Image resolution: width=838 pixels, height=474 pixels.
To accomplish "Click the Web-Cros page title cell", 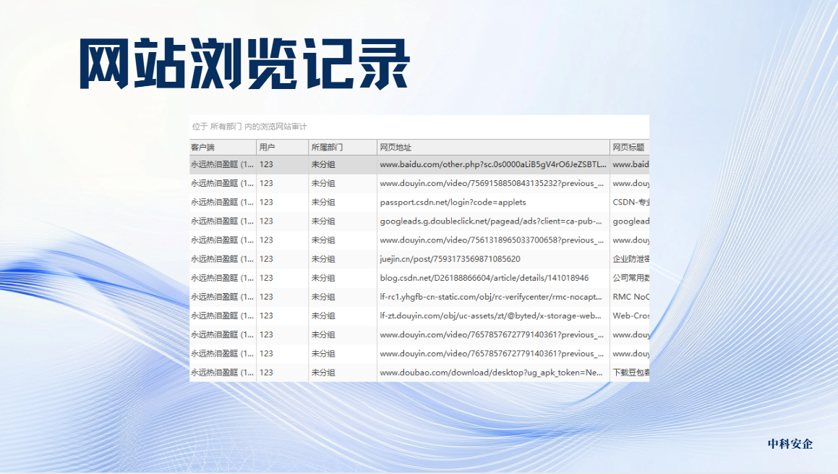I will coord(630,316).
